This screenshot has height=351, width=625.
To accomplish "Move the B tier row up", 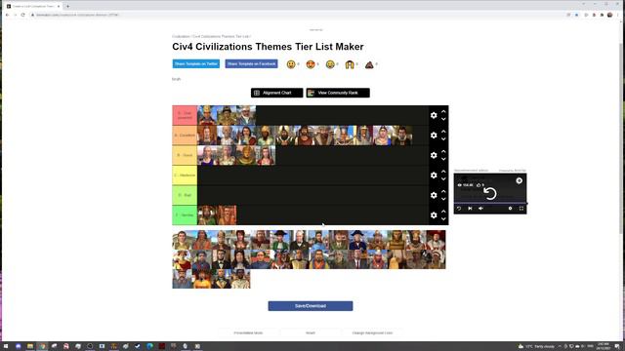I will 443,151.
